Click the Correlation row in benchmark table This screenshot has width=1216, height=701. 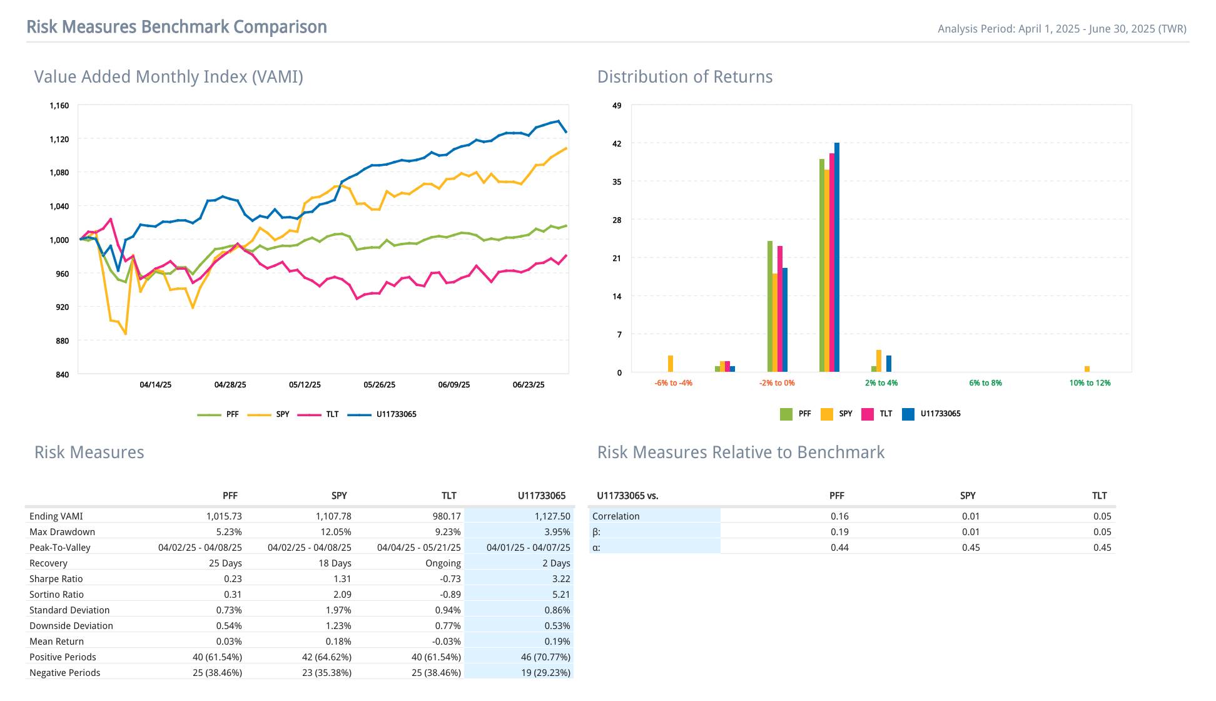[x=616, y=516]
